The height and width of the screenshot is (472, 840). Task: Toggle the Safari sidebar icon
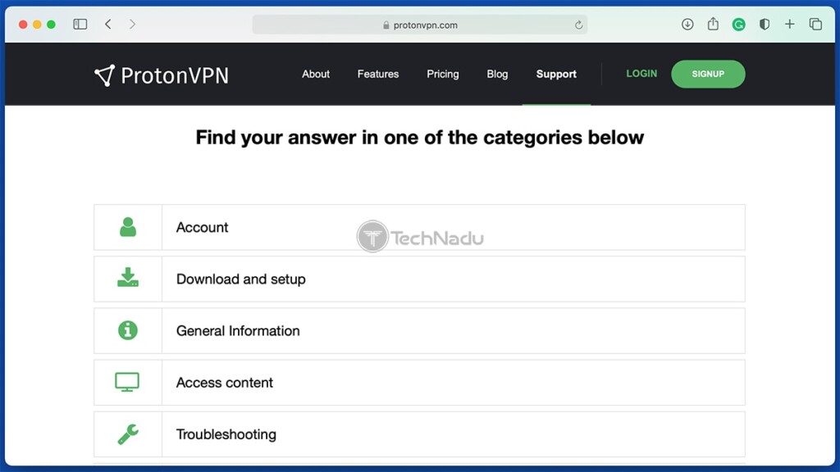click(80, 24)
